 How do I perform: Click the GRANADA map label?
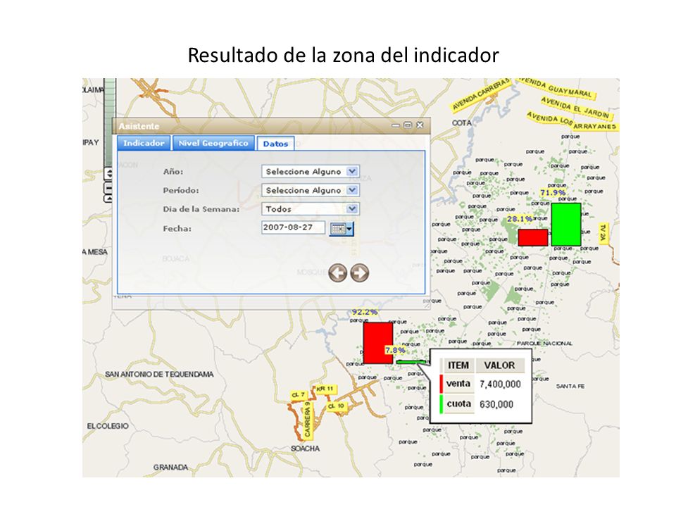click(170, 468)
